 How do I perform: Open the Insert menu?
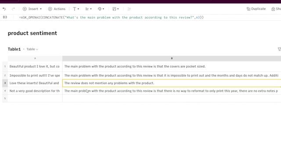32,9
